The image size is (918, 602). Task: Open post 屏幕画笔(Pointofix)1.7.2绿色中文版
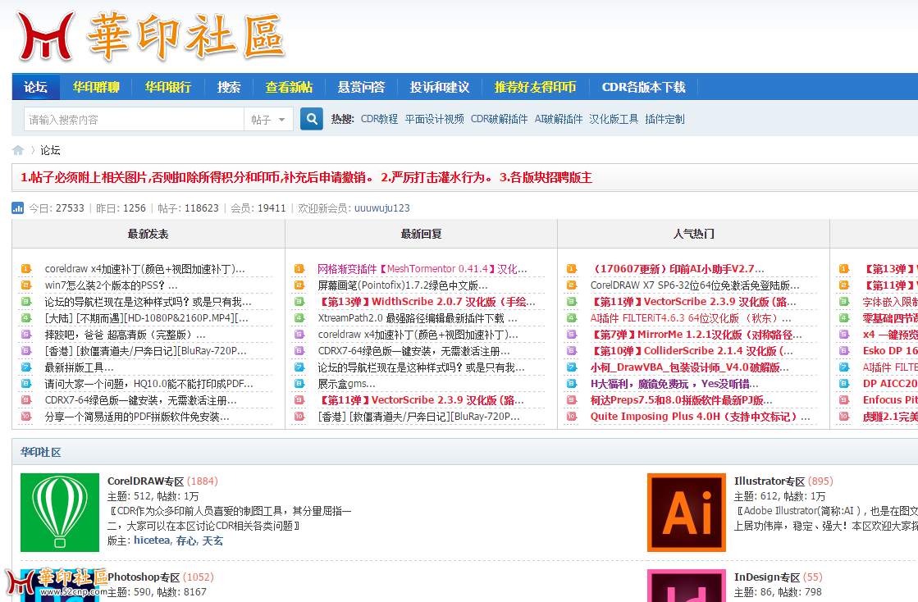point(403,285)
